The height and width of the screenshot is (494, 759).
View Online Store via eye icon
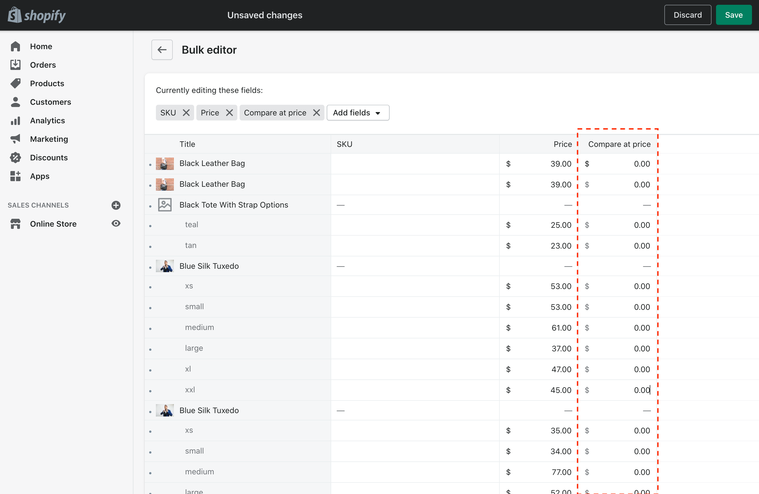(x=116, y=224)
